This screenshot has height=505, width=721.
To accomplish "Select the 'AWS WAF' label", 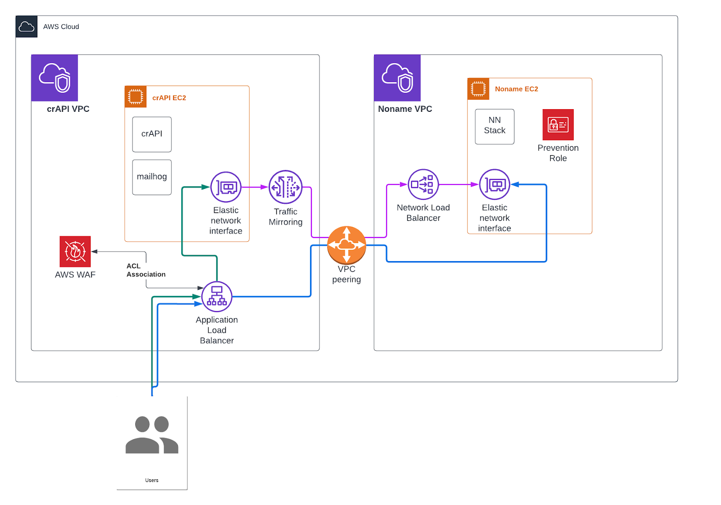I will (x=75, y=275).
